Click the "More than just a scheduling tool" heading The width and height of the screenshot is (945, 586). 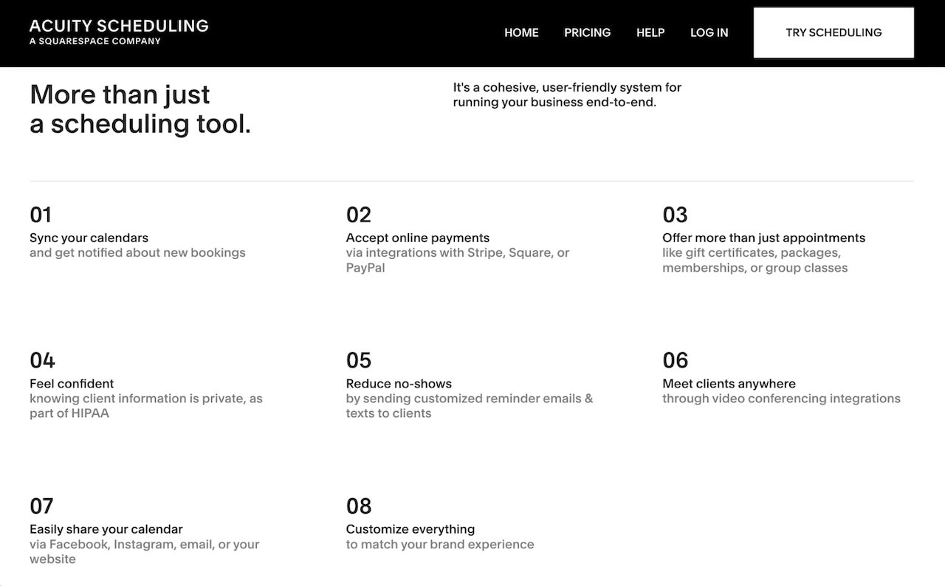coord(140,108)
